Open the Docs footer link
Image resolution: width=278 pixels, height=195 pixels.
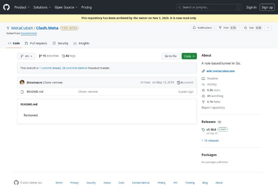[x=121, y=183]
